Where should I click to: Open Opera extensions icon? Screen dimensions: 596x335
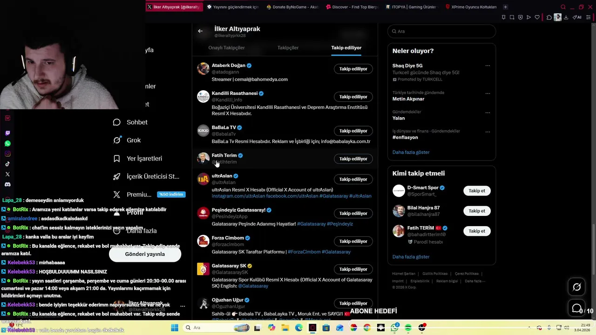point(549,17)
